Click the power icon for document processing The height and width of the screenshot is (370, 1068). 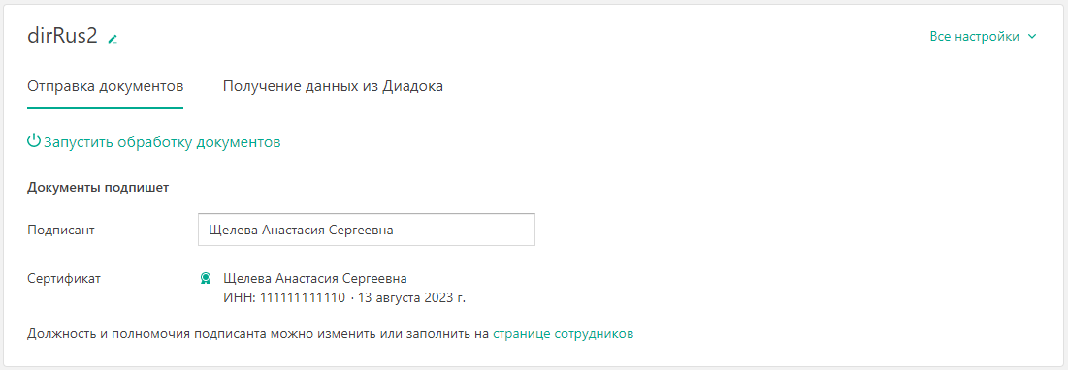(x=33, y=141)
